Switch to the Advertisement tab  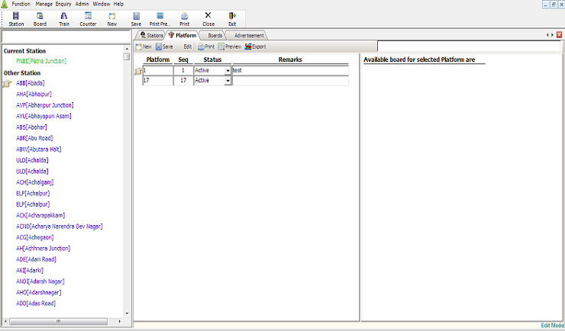(249, 35)
